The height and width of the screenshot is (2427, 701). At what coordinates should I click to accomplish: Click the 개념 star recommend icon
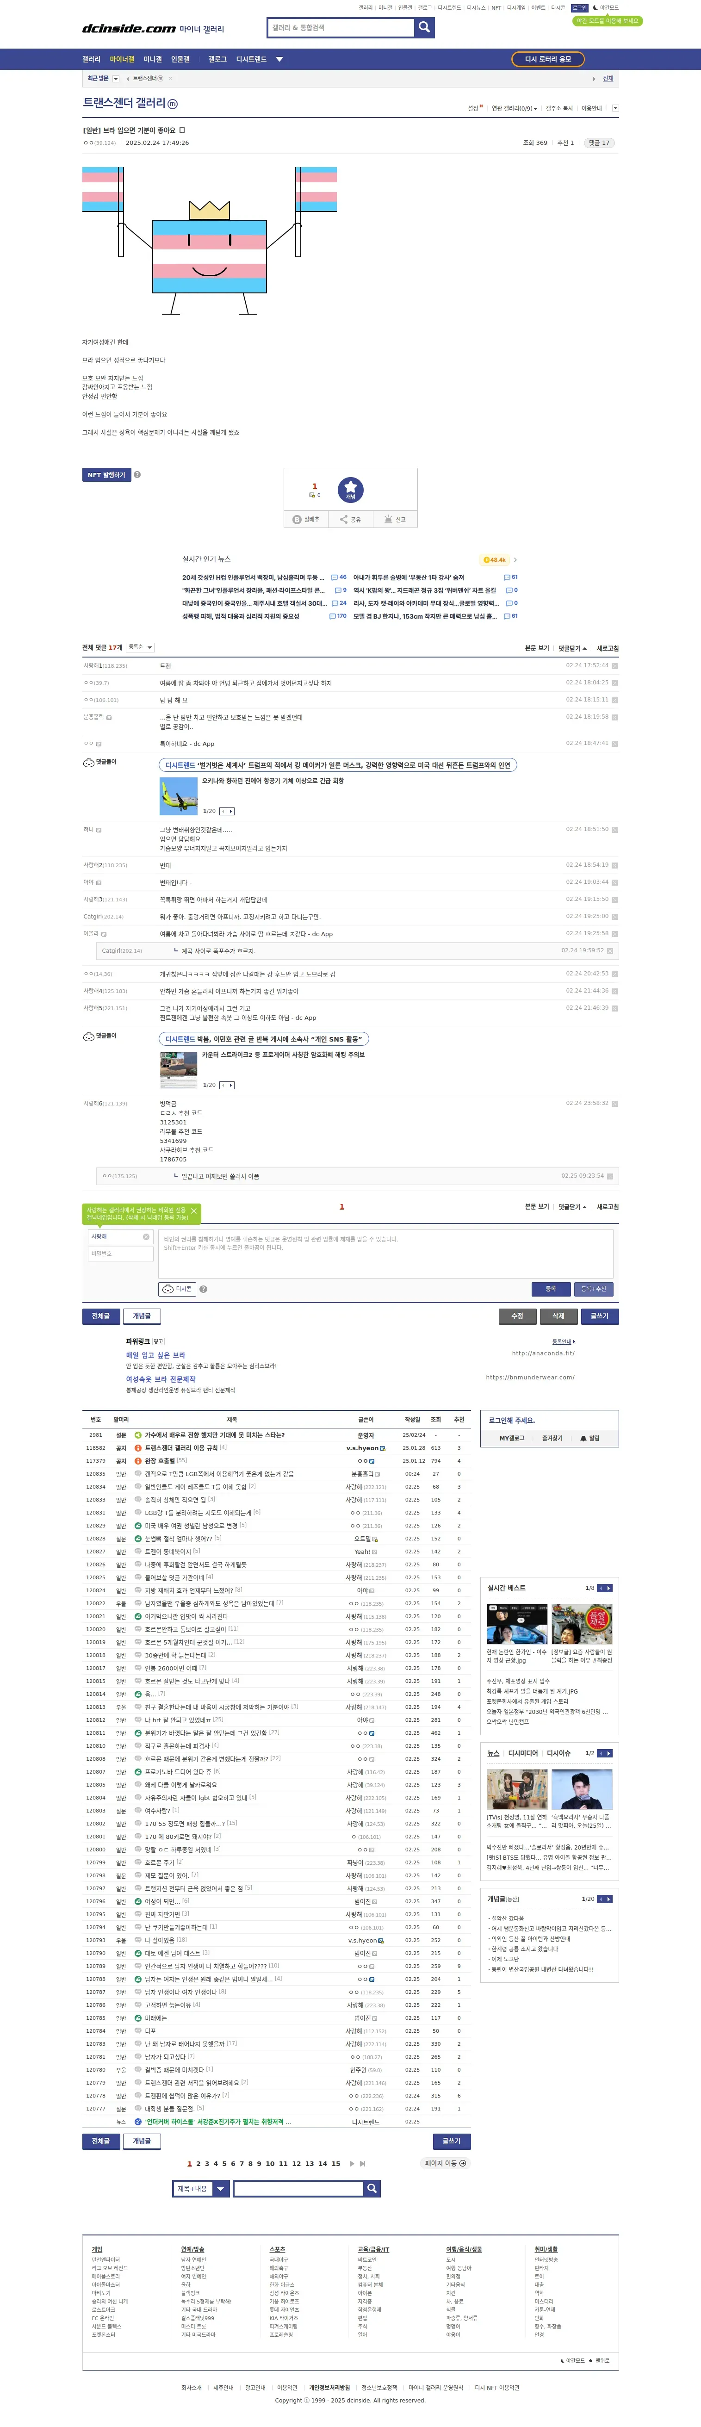pos(351,489)
